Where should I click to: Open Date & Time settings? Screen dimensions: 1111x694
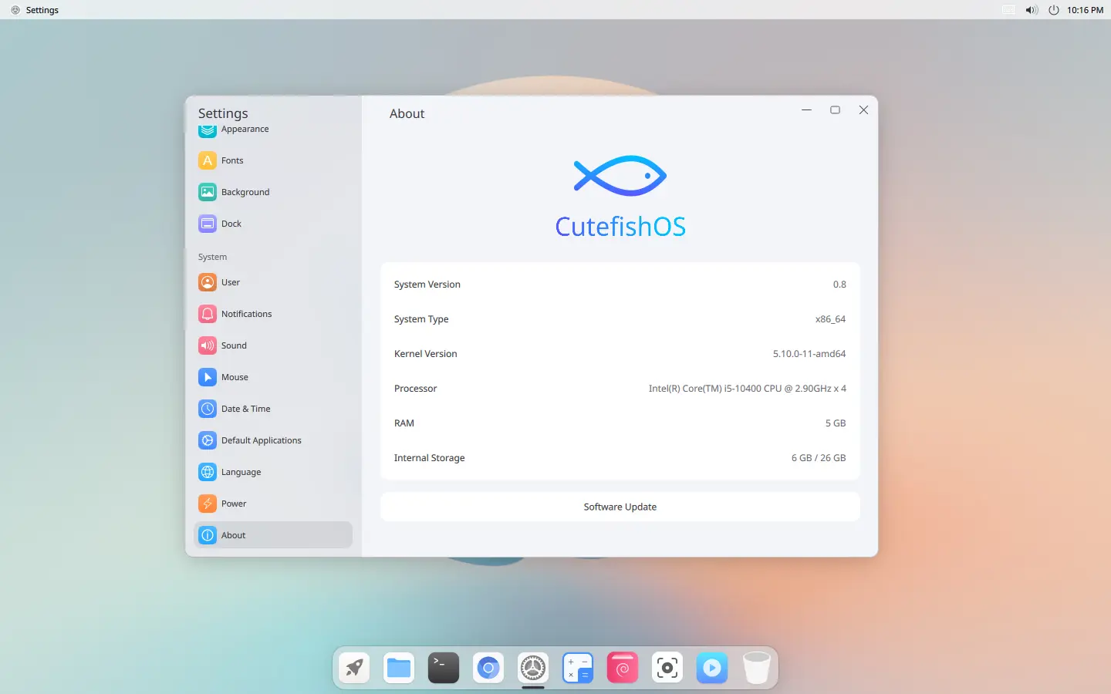pyautogui.click(x=245, y=409)
